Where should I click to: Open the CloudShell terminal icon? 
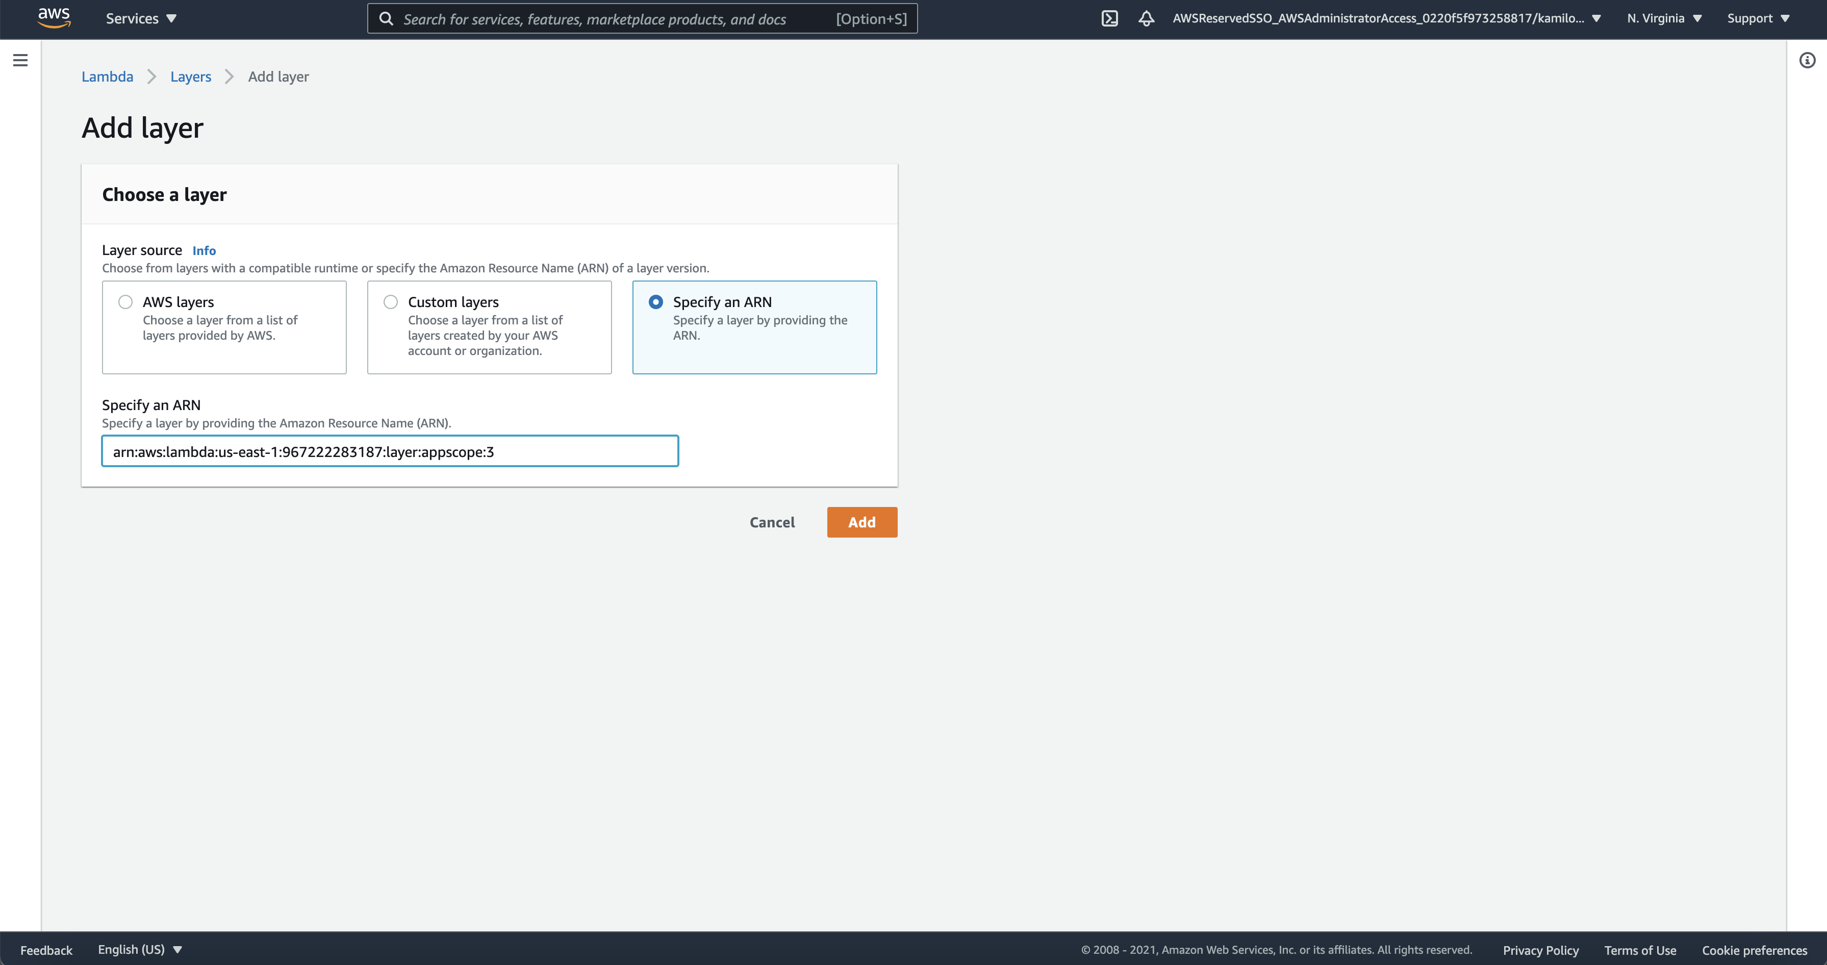[x=1109, y=18]
